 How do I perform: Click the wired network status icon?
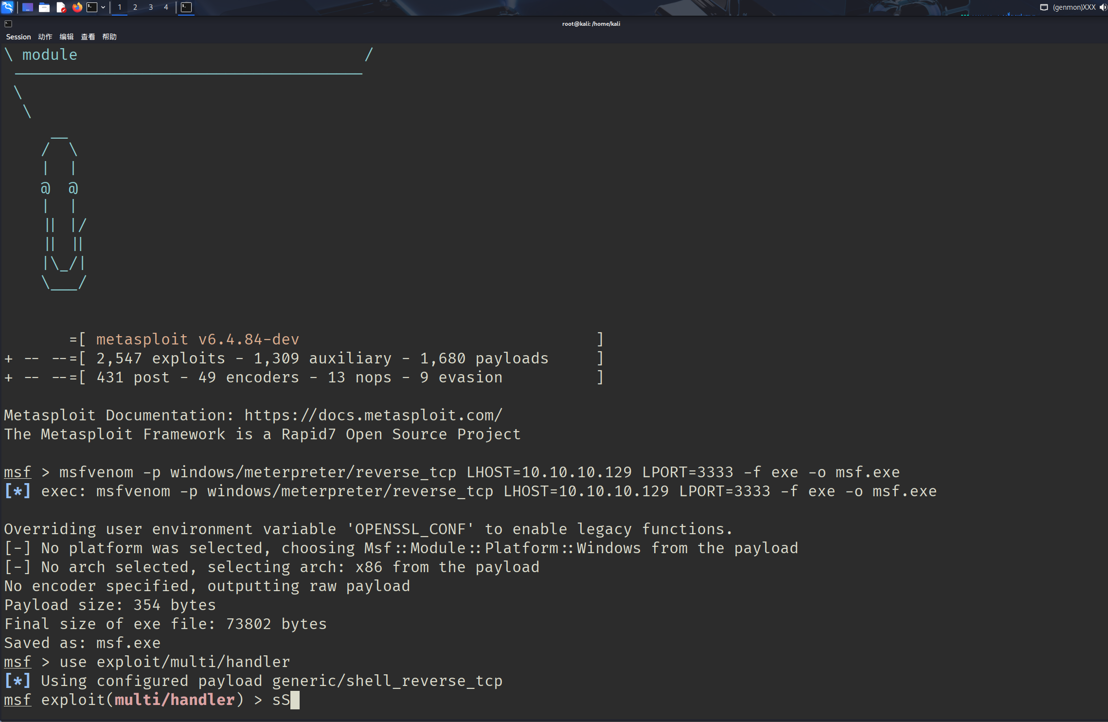1044,7
